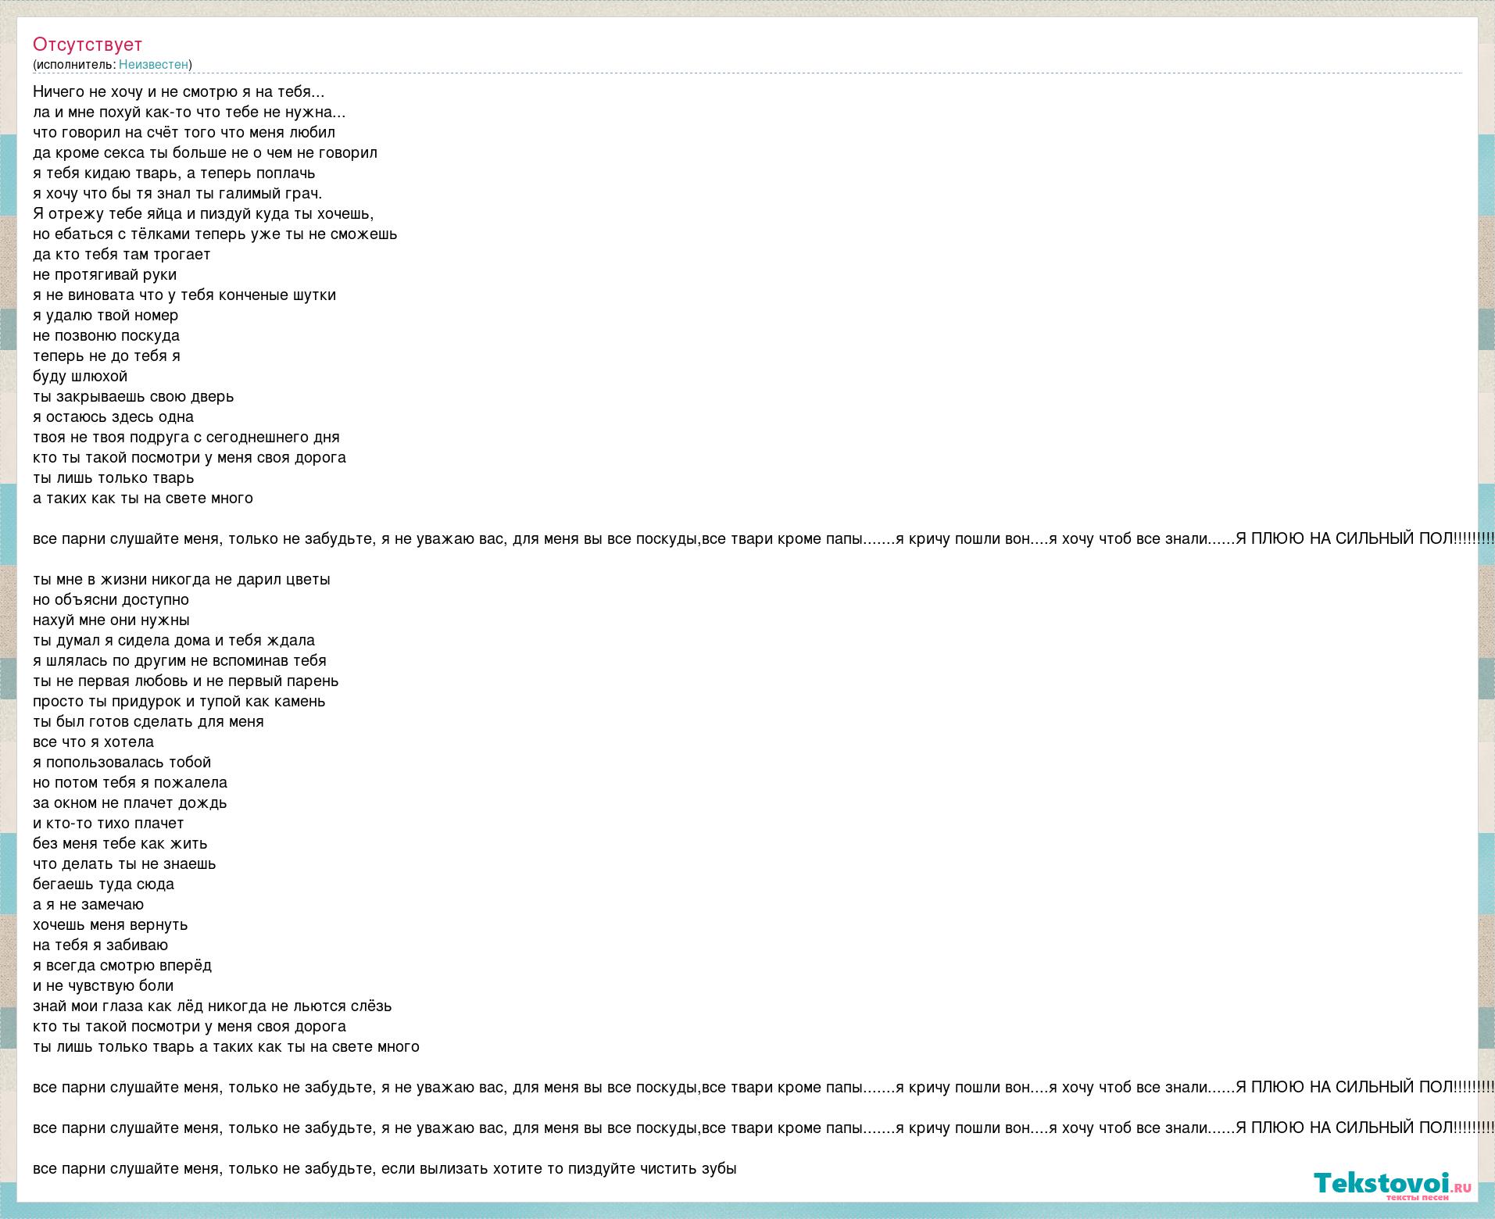Click line 'все что я хотела'

(94, 742)
